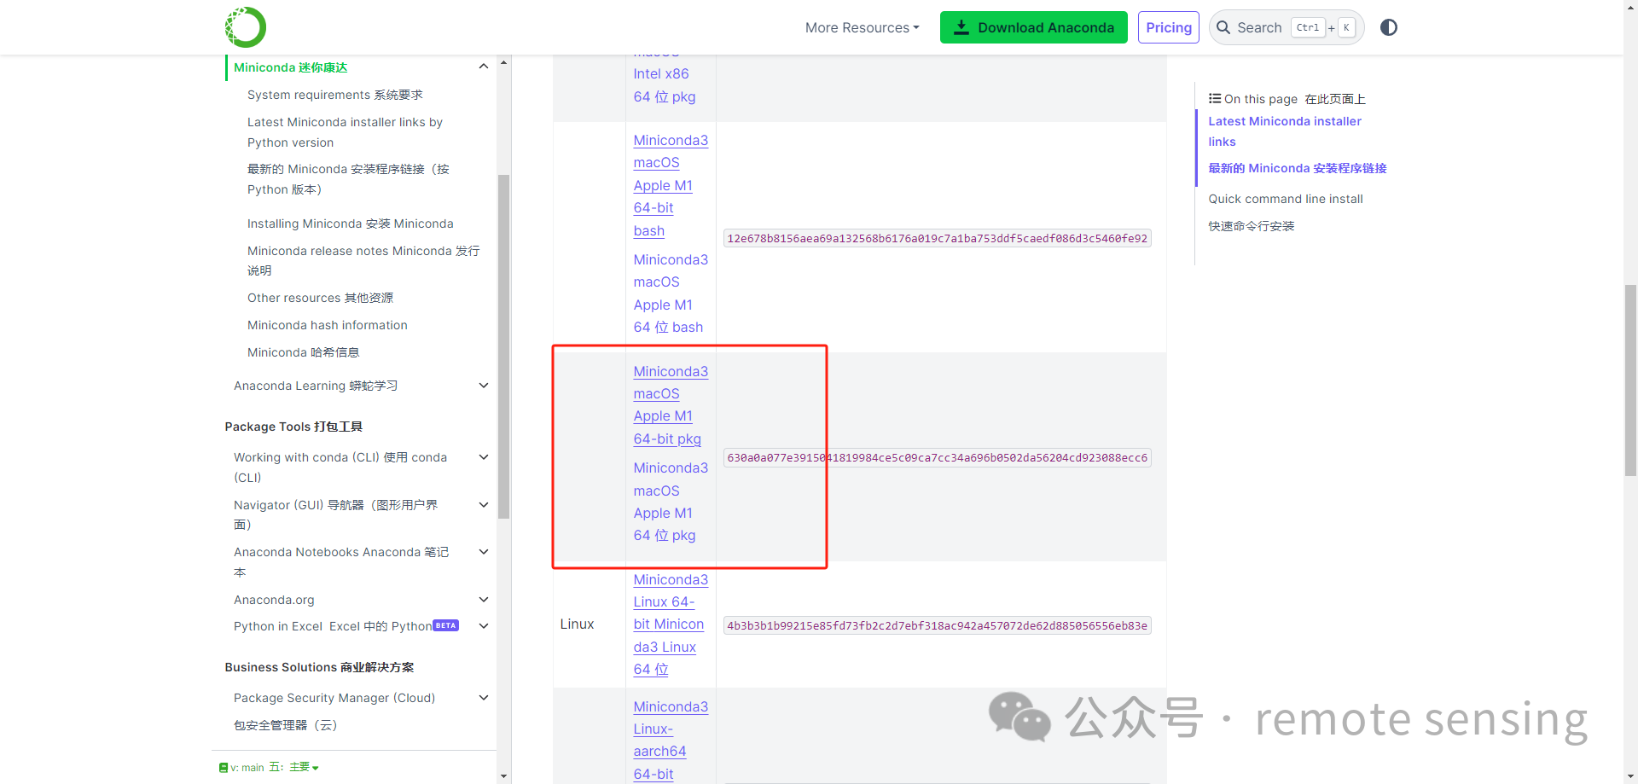Viewport: 1638px width, 784px height.
Task: Click Miniconda3 Linux-aarch64 64-bit link
Action: [x=671, y=740]
